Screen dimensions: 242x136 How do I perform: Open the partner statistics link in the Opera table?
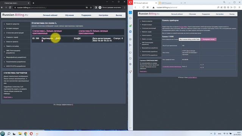point(172,66)
